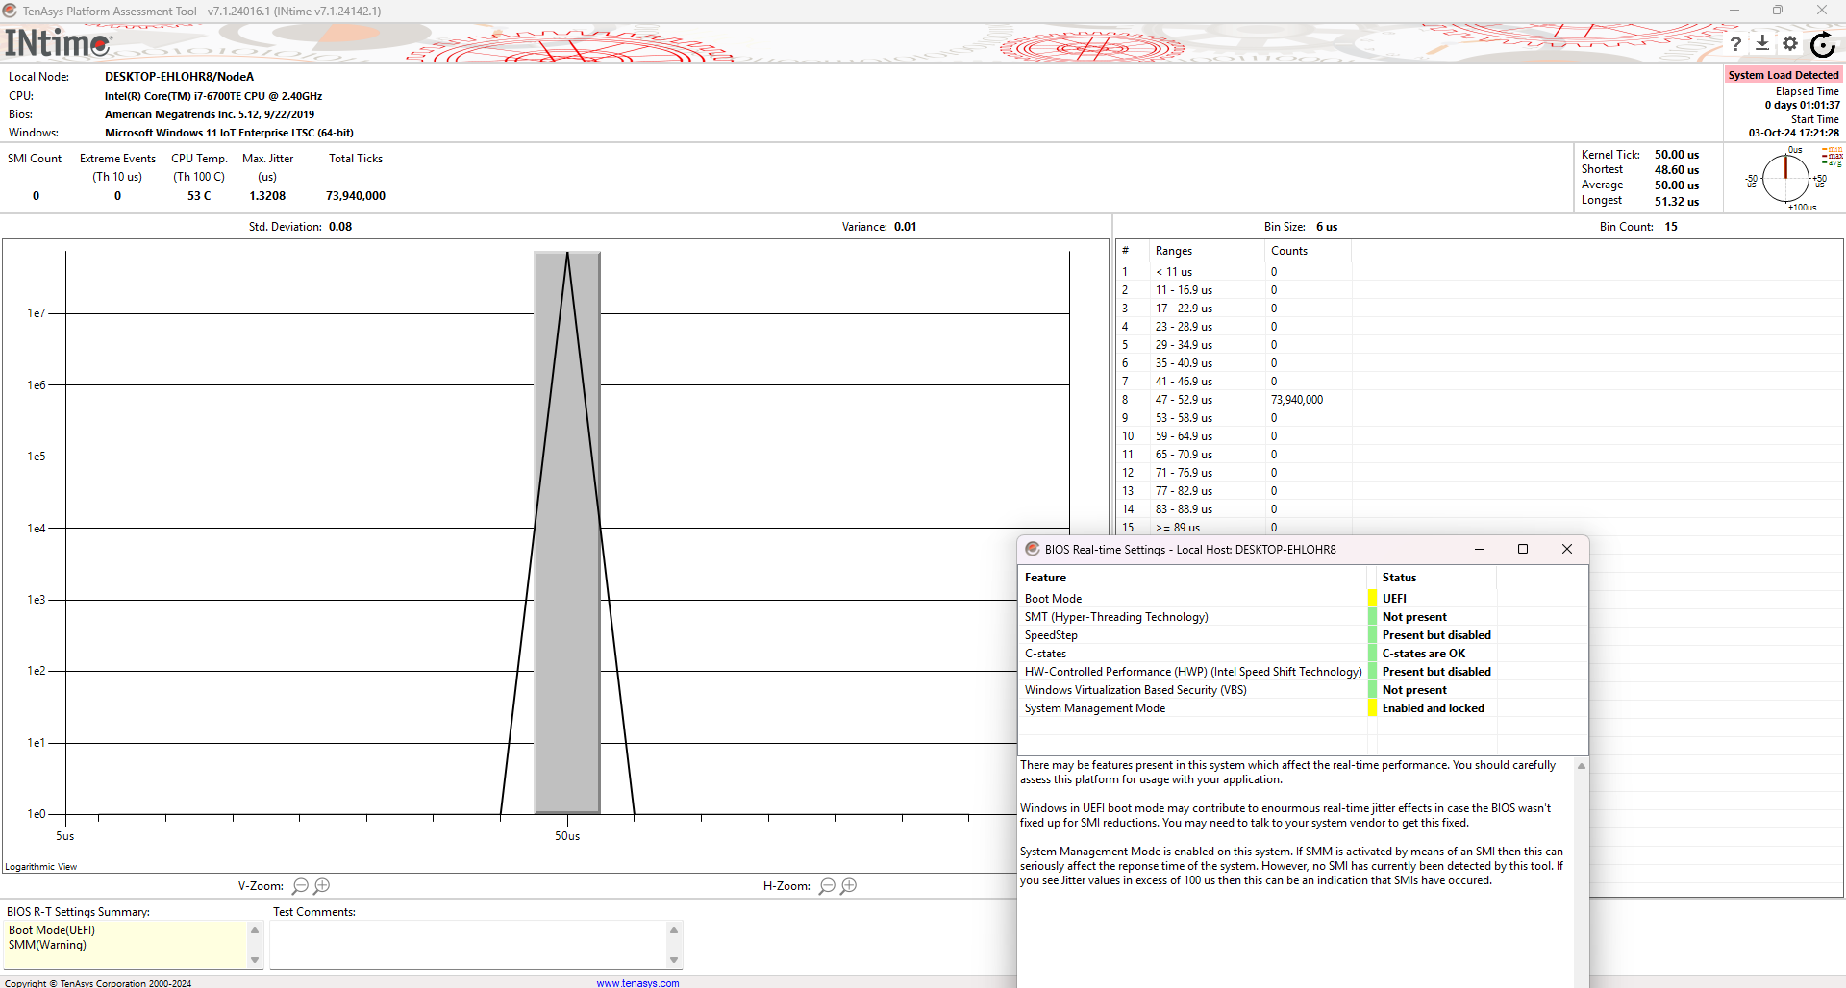
Task: Click the download/save results icon
Action: 1762,43
